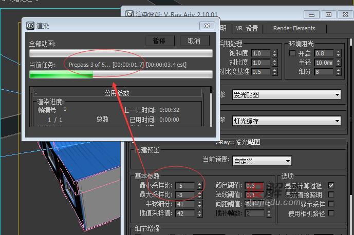Image resolution: width=354 pixels, height=235 pixels.
Task: Click the 插值采样值 spinner arrows
Action: [199, 213]
